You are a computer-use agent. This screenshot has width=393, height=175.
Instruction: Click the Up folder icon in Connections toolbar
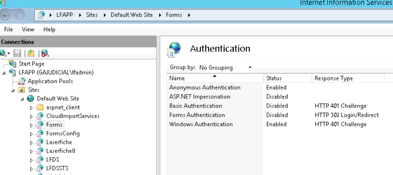31,53
